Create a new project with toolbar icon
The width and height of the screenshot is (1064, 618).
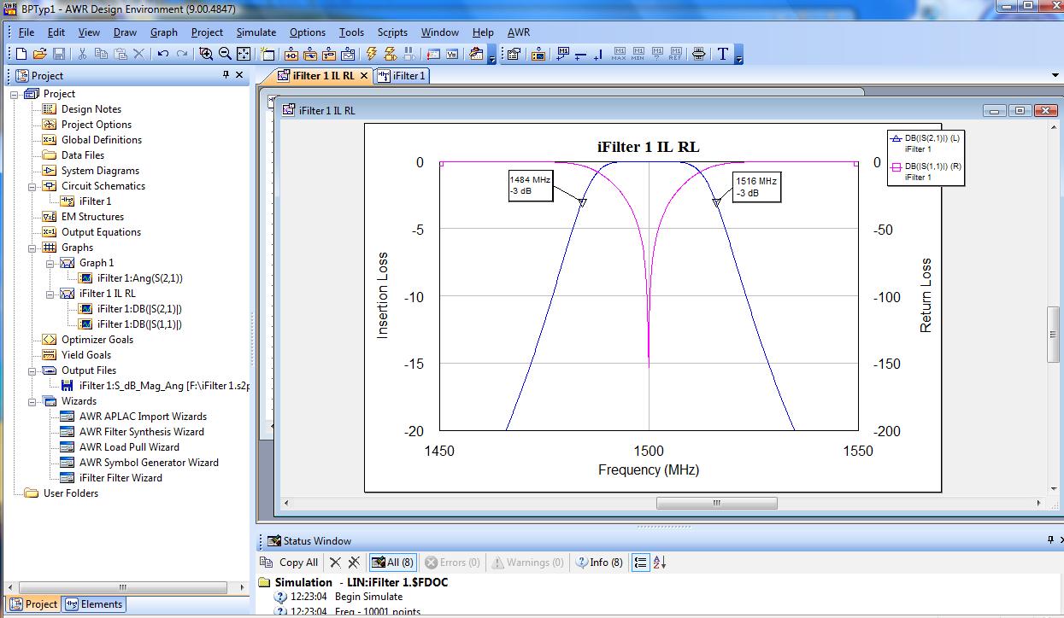[21, 54]
